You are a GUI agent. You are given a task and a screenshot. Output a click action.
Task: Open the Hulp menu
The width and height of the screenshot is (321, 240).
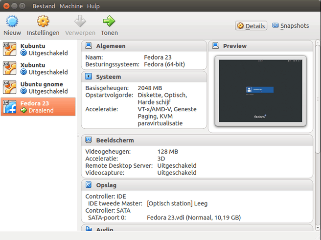click(93, 6)
